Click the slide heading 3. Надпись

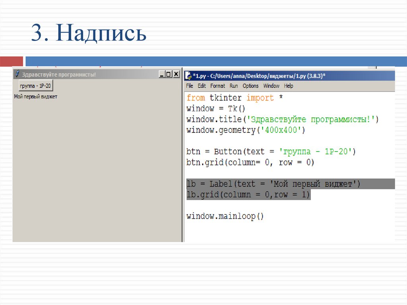point(89,33)
